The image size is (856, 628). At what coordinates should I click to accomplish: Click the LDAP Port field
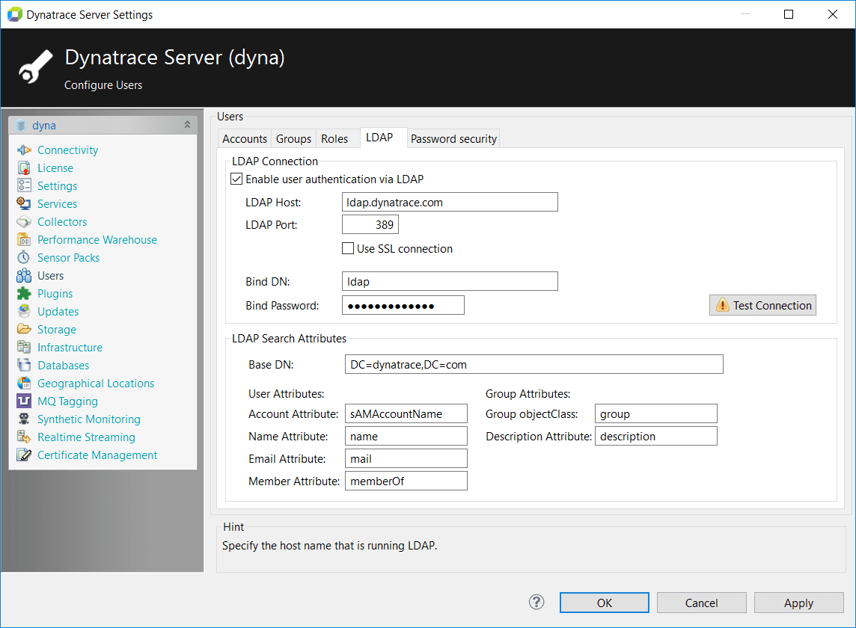point(370,224)
